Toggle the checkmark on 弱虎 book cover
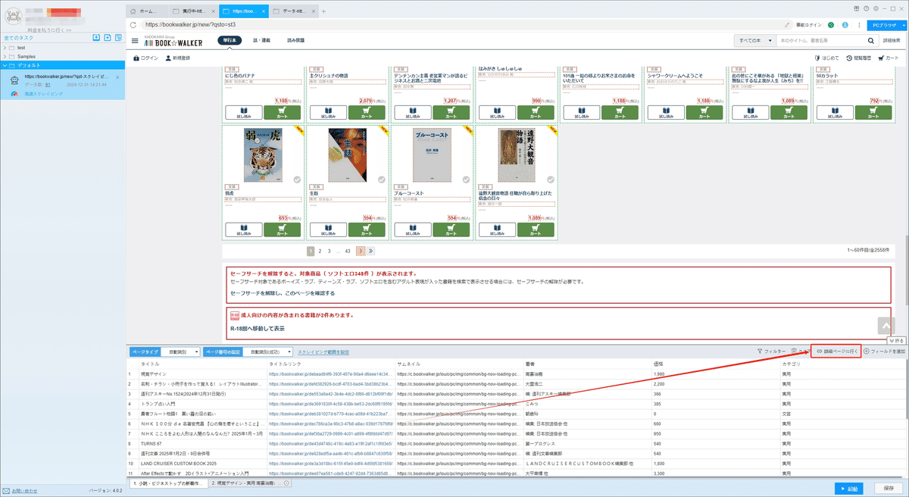The height and width of the screenshot is (497, 909). tap(297, 180)
